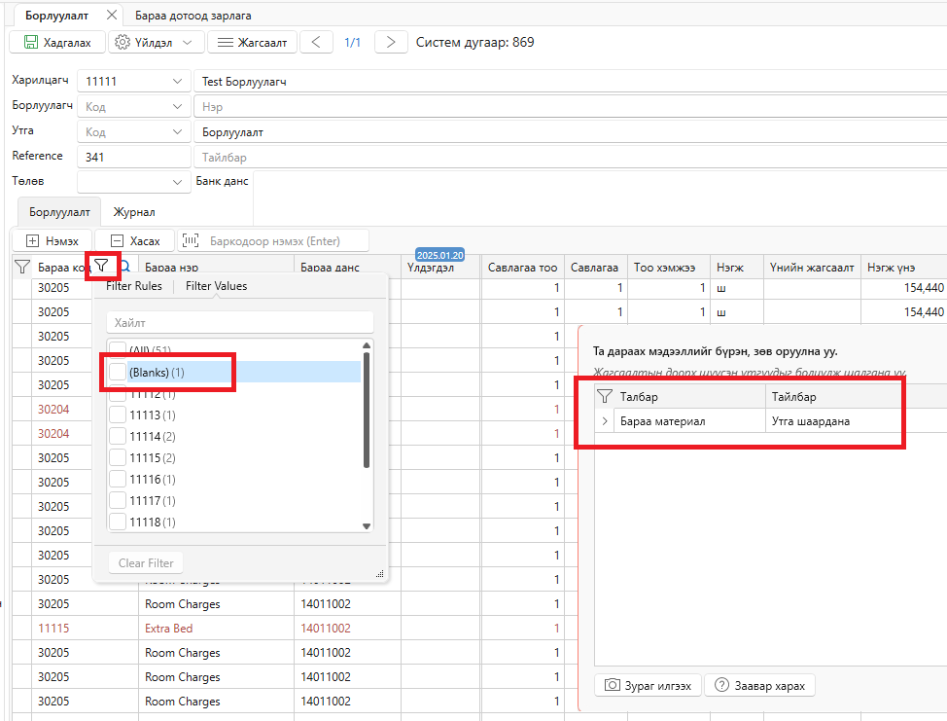Go to the next record arrow
The height and width of the screenshot is (721, 947).
[391, 42]
